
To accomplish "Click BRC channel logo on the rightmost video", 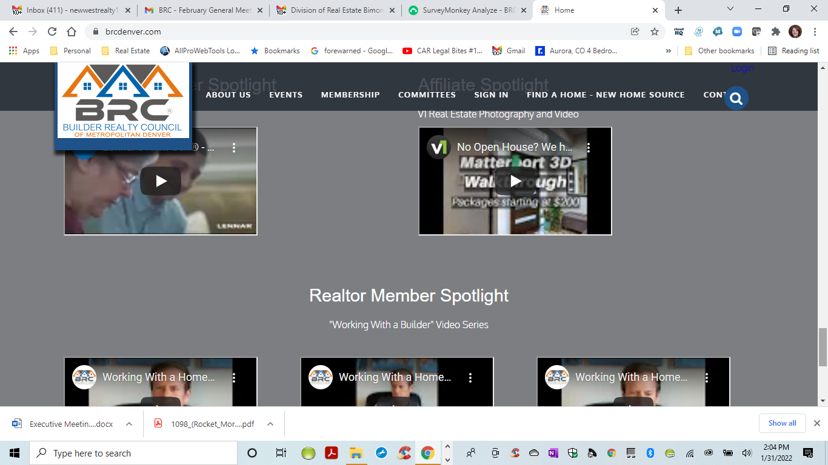I will 557,377.
